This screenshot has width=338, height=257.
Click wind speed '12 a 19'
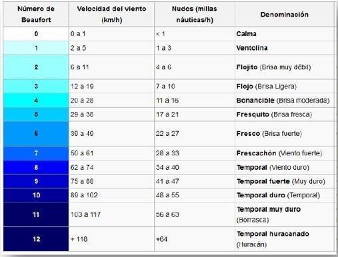(x=82, y=86)
